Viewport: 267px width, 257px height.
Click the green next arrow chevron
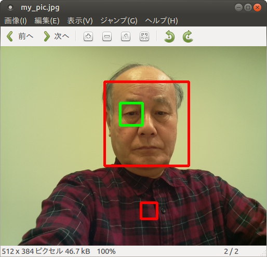pos(47,36)
